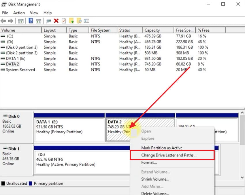Select Explore in the context menu

coord(148,138)
